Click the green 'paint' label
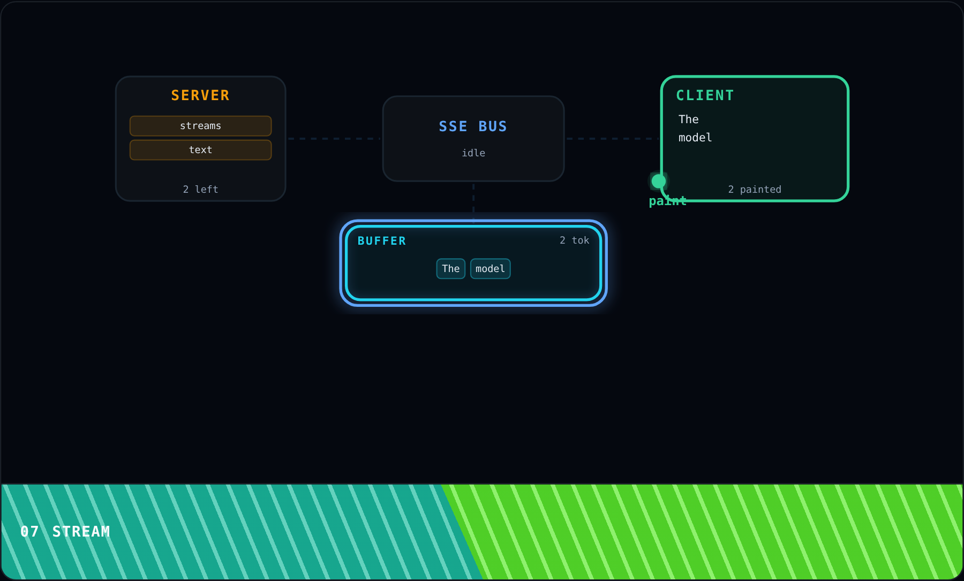964x581 pixels. pos(667,201)
